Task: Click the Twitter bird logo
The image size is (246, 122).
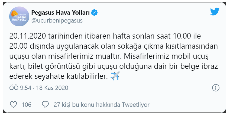Action: click(x=215, y=11)
